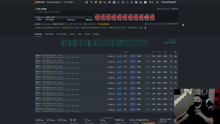Image resolution: width=220 pixels, height=124 pixels.
Task: Click the remote access screen icon in toolbar
Action: pos(114,2)
